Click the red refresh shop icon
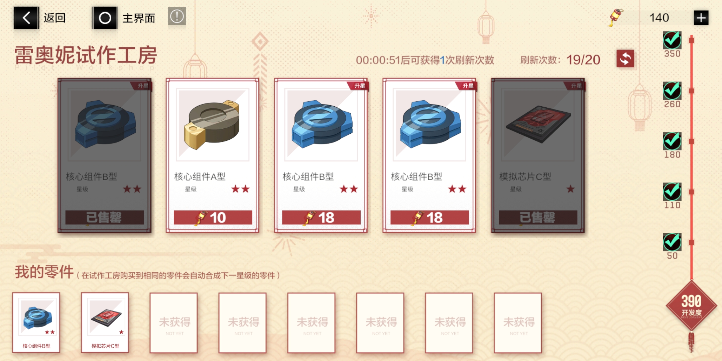 coord(625,59)
